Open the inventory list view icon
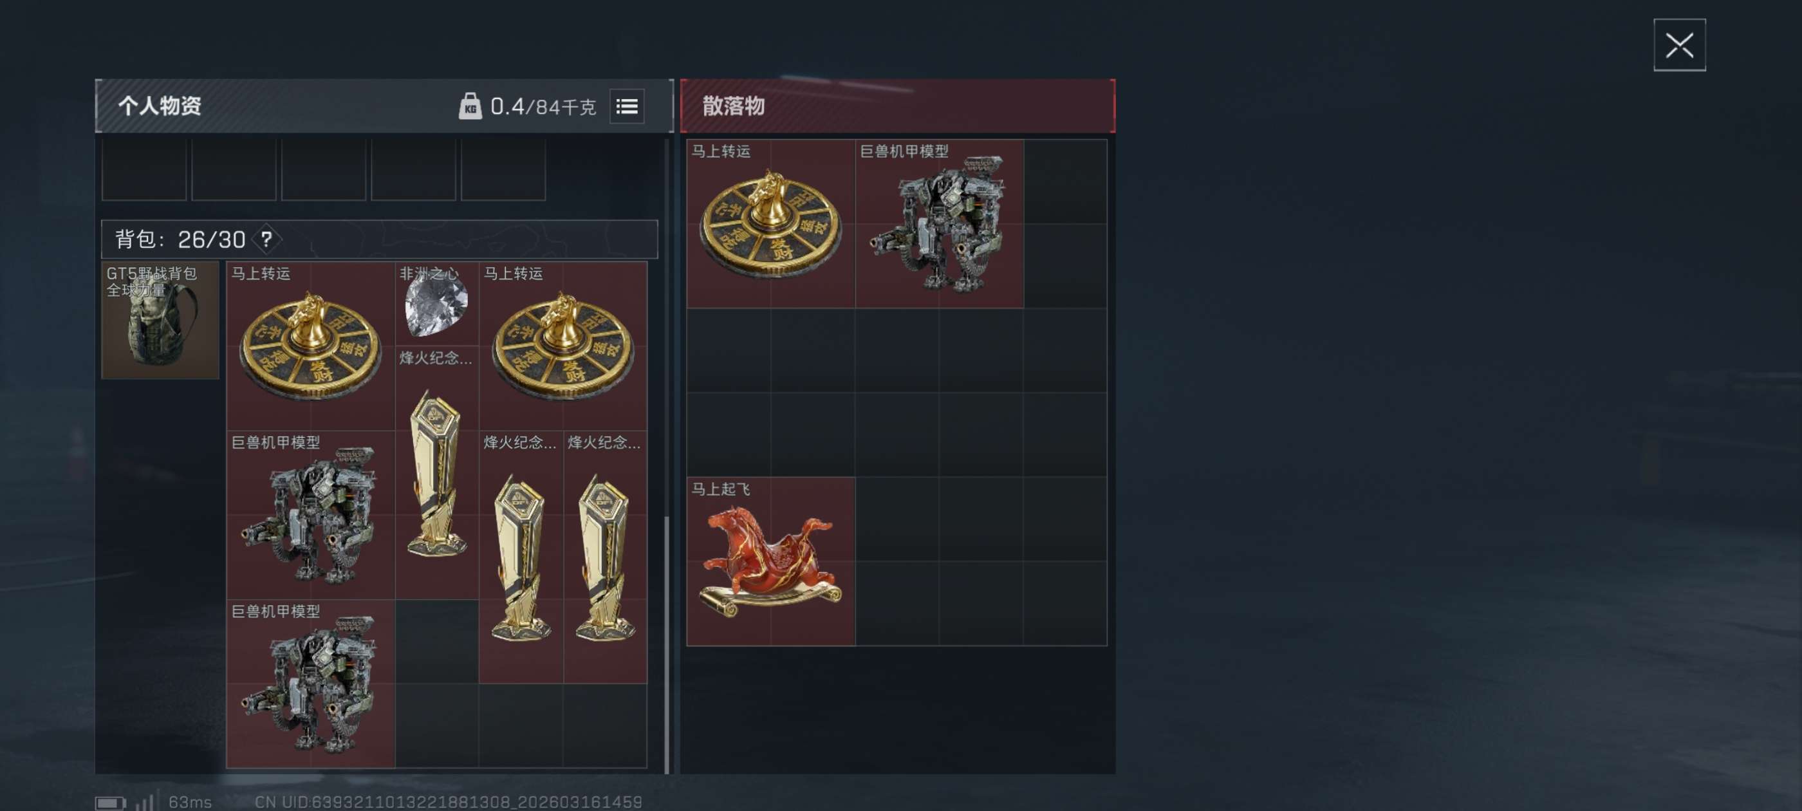The image size is (1802, 811). 626,106
